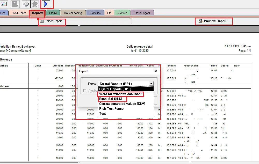Click the greyed-out door icon in toolbar
This screenshot has width=259, height=164.
[x=15, y=4]
